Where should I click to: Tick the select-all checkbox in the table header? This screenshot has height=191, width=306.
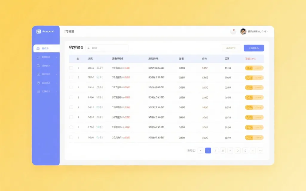71,58
